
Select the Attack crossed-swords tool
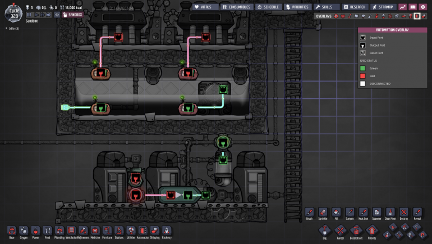399,235
